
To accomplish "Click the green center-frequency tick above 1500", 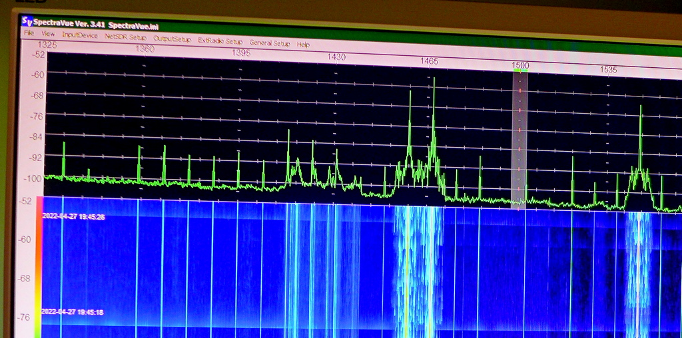I will click(x=520, y=71).
